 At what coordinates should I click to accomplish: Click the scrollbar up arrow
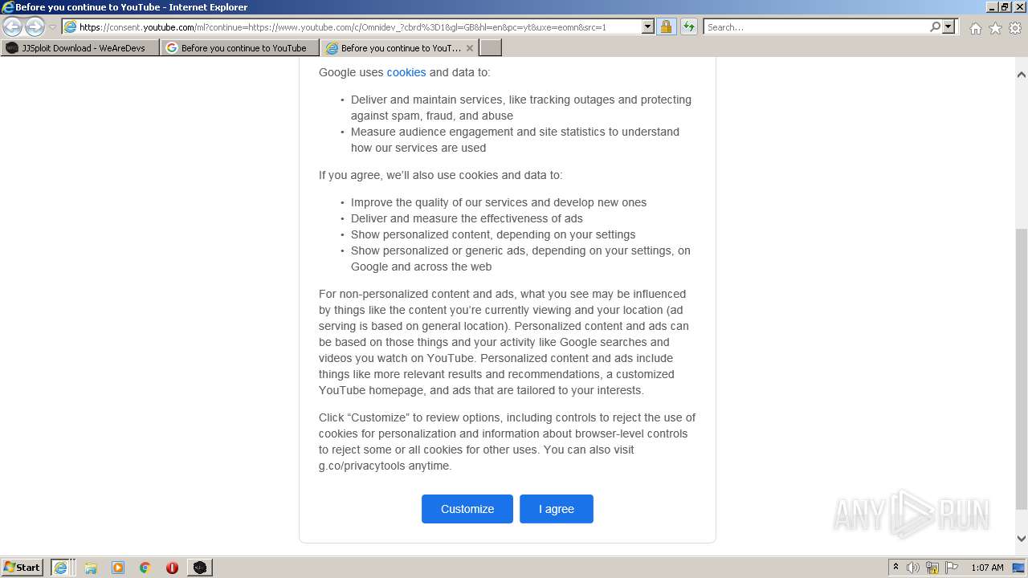tap(1022, 74)
